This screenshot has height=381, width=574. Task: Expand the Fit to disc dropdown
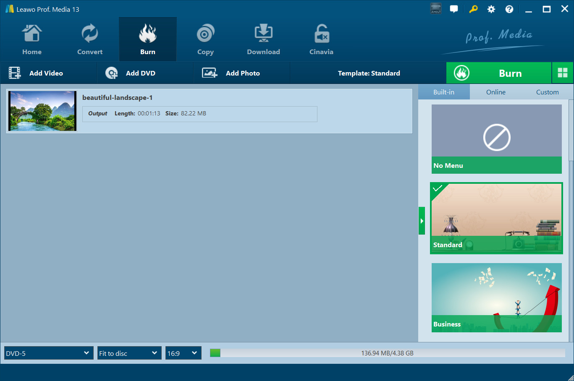(129, 353)
